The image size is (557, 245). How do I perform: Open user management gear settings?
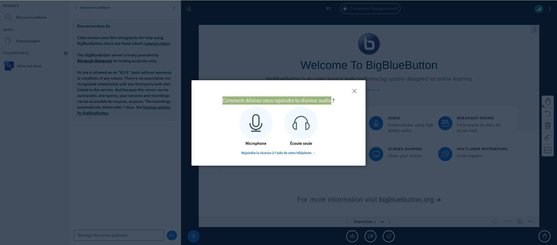click(66, 53)
